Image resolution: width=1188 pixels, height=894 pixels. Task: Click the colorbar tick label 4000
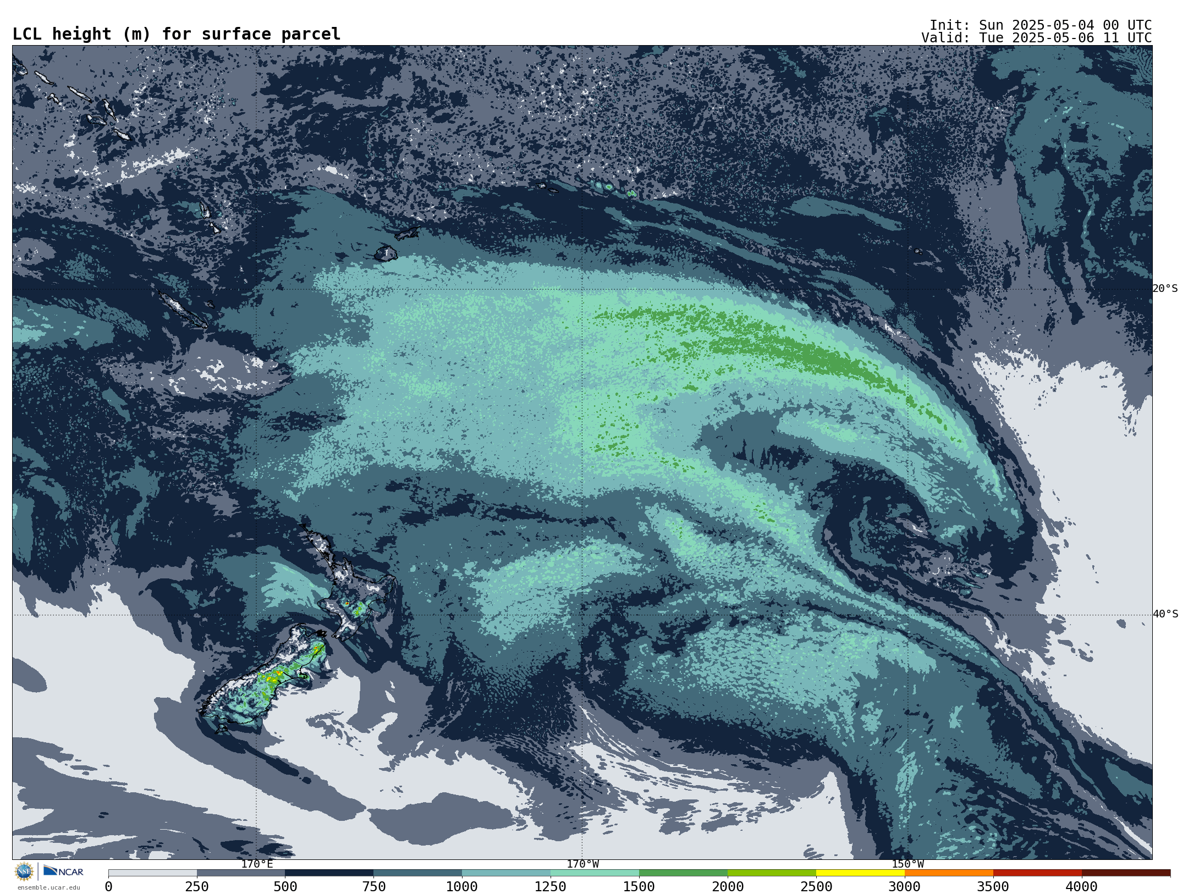tap(1082, 886)
